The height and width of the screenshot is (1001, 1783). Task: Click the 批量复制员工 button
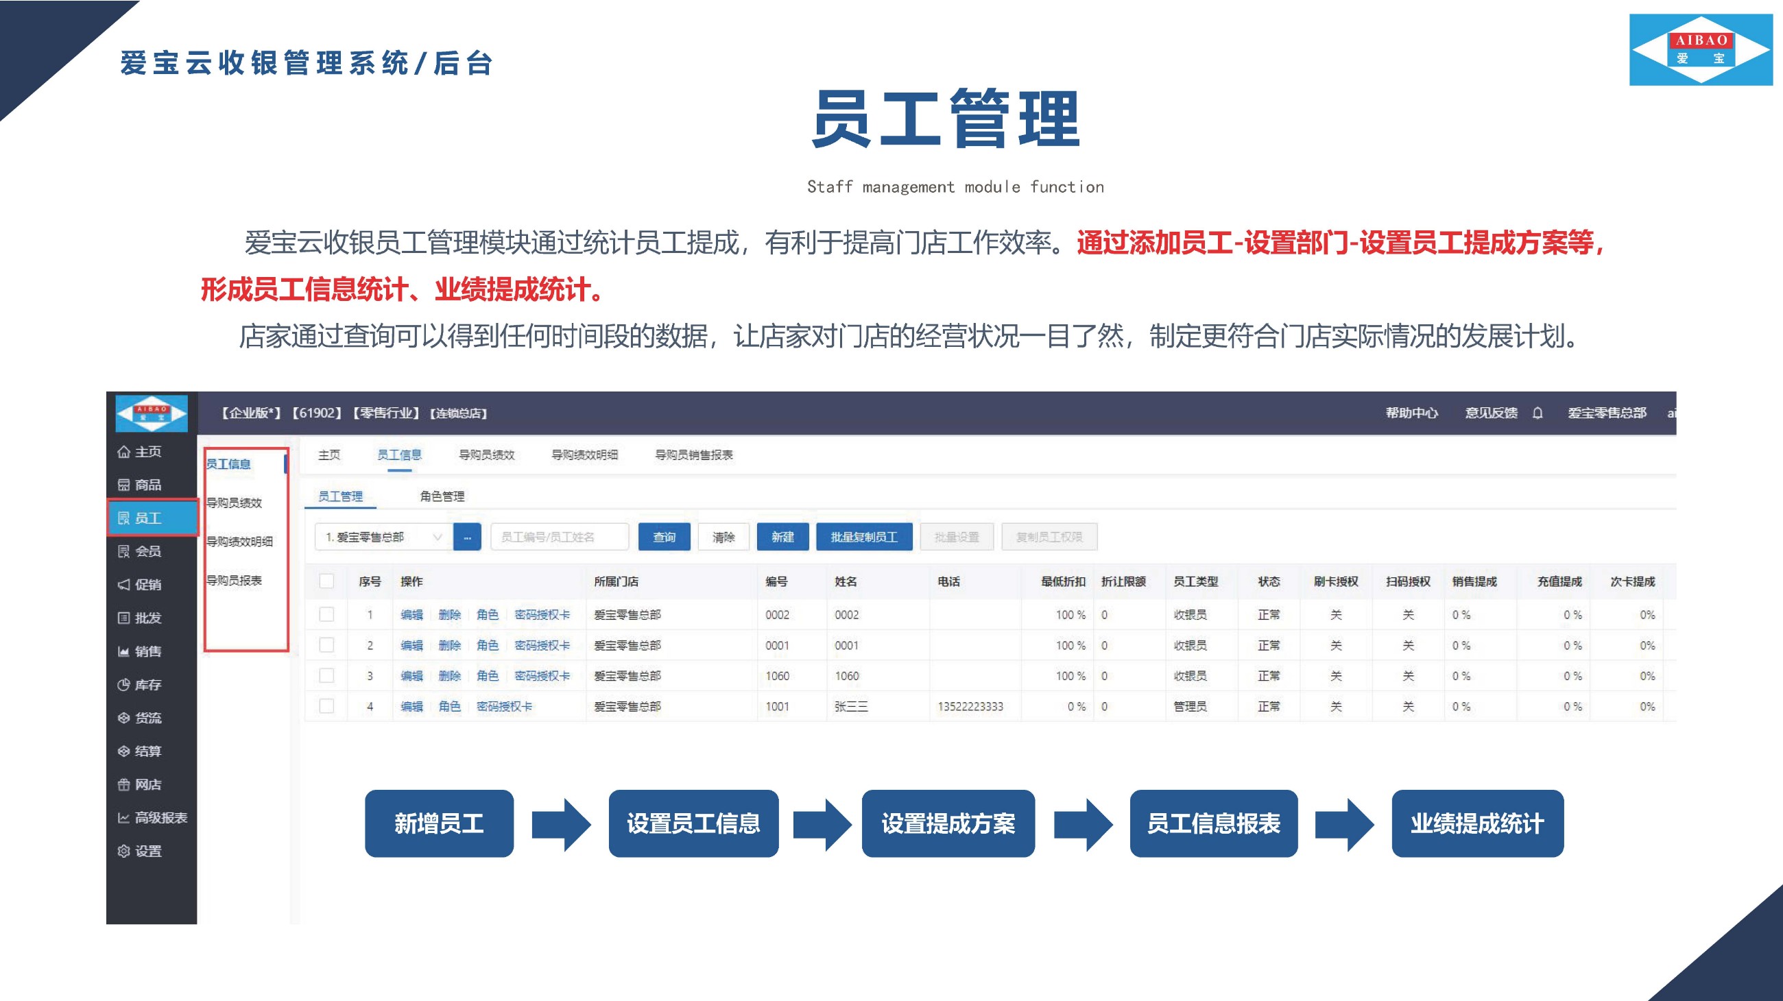pos(865,537)
